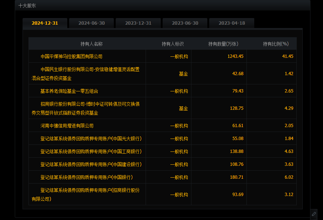Image resolution: width=323 pixels, height=220 pixels.
Task: Click holding quantity 93.69
Action: [x=238, y=195]
